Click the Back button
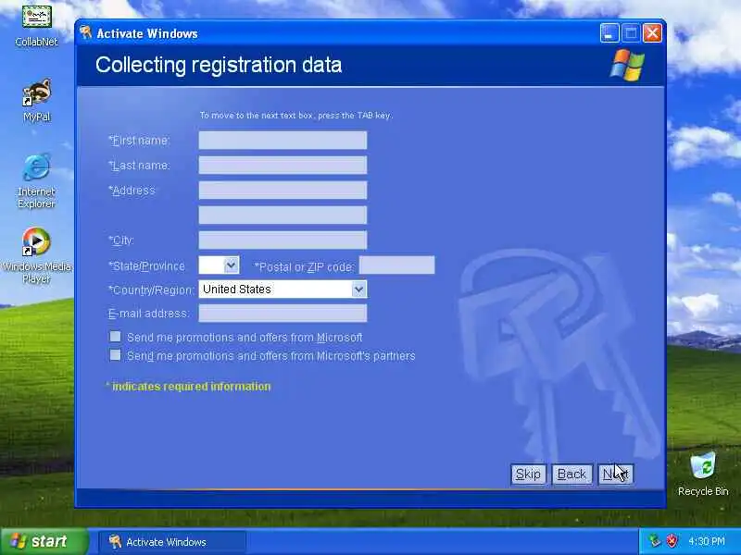 [571, 475]
